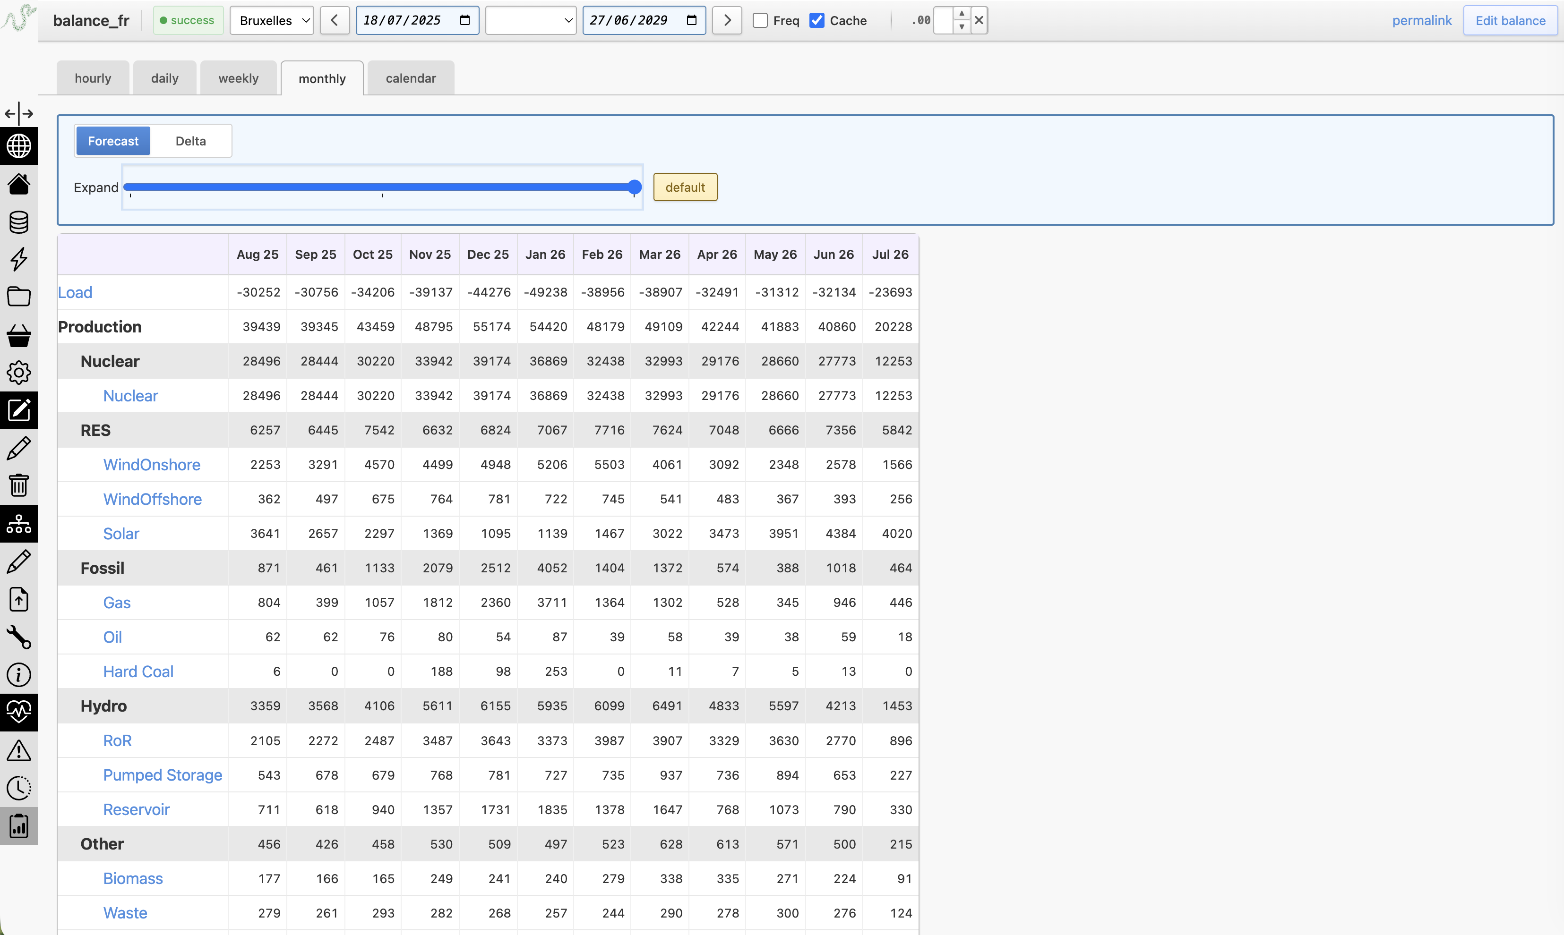Image resolution: width=1564 pixels, height=935 pixels.
Task: Switch to the hourly tab
Action: pyautogui.click(x=93, y=78)
